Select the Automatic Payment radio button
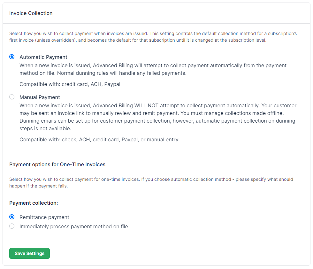Viewport: 313px width, 269px height. pos(12,57)
